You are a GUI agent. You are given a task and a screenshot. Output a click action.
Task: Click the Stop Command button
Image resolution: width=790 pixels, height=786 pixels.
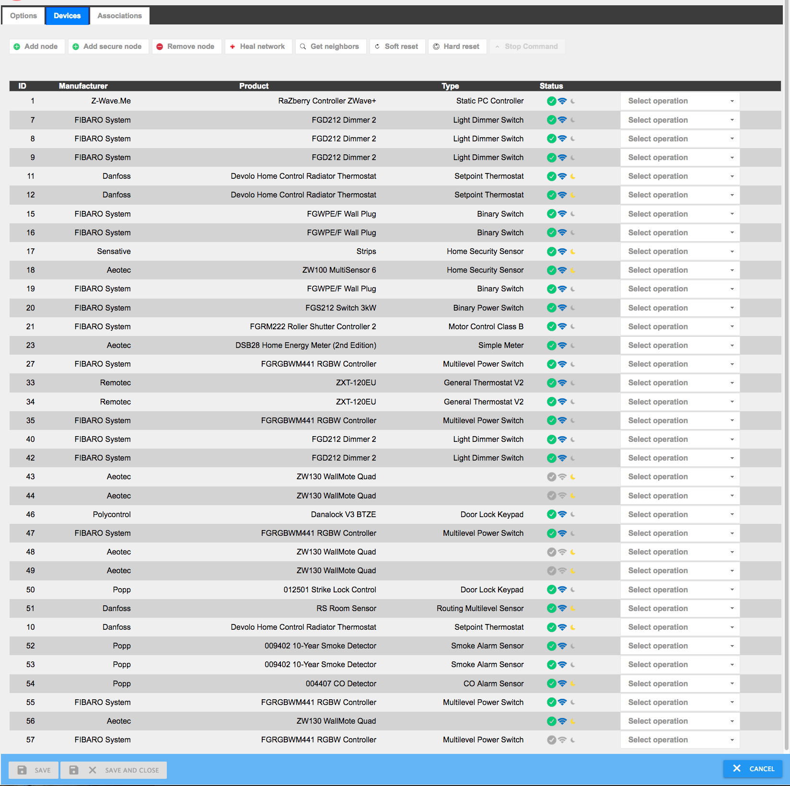point(527,46)
